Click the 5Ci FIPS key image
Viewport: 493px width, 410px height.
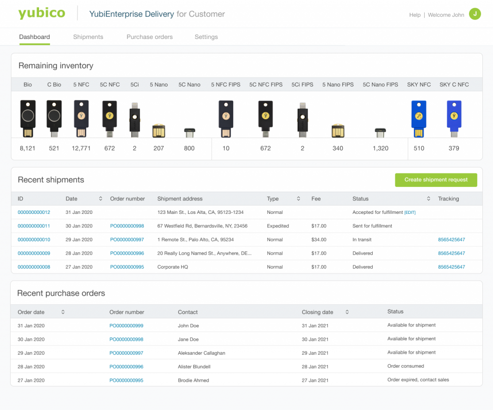[x=302, y=120]
